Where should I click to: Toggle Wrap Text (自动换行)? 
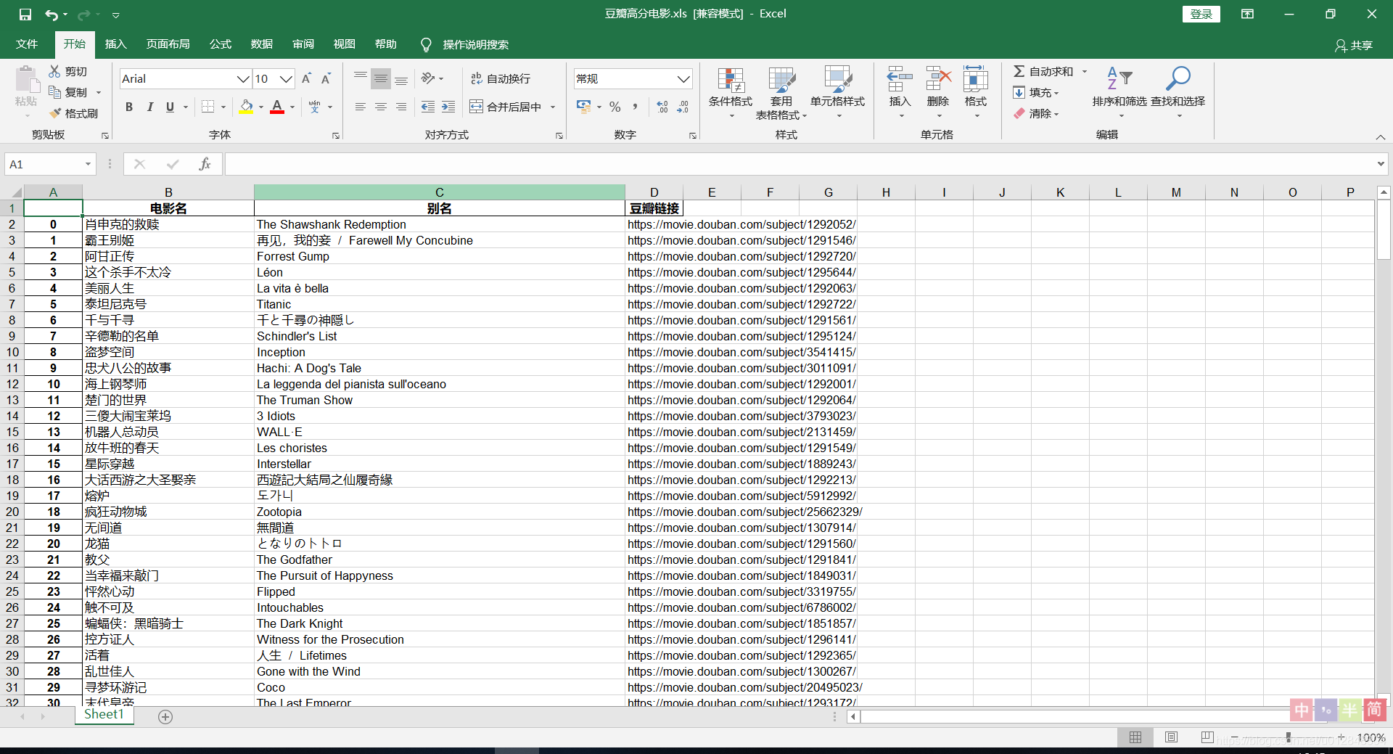click(x=501, y=78)
